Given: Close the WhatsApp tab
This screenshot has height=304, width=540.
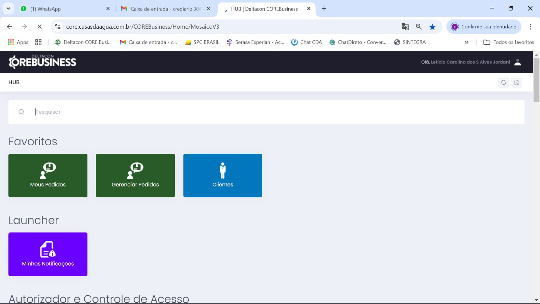Looking at the screenshot, I should pyautogui.click(x=108, y=9).
